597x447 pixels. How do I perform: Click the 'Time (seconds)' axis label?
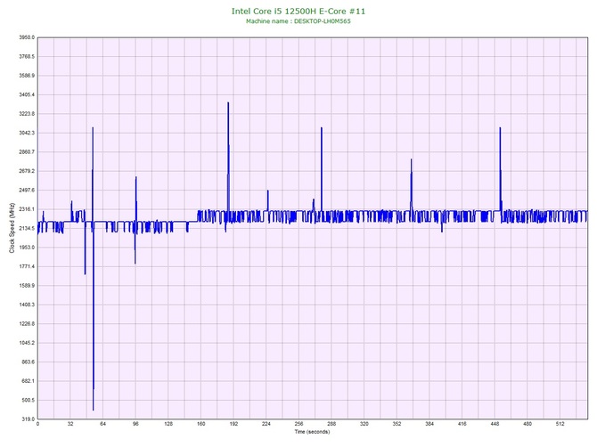[x=312, y=432]
